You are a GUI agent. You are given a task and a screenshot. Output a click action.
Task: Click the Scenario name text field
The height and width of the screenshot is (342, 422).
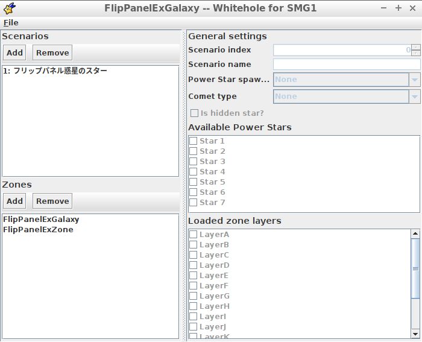347,65
